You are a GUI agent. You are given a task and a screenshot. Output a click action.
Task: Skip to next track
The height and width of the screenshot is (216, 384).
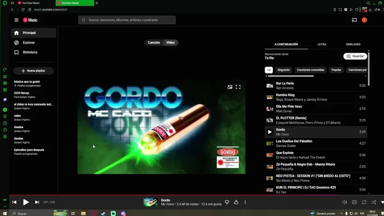37,202
